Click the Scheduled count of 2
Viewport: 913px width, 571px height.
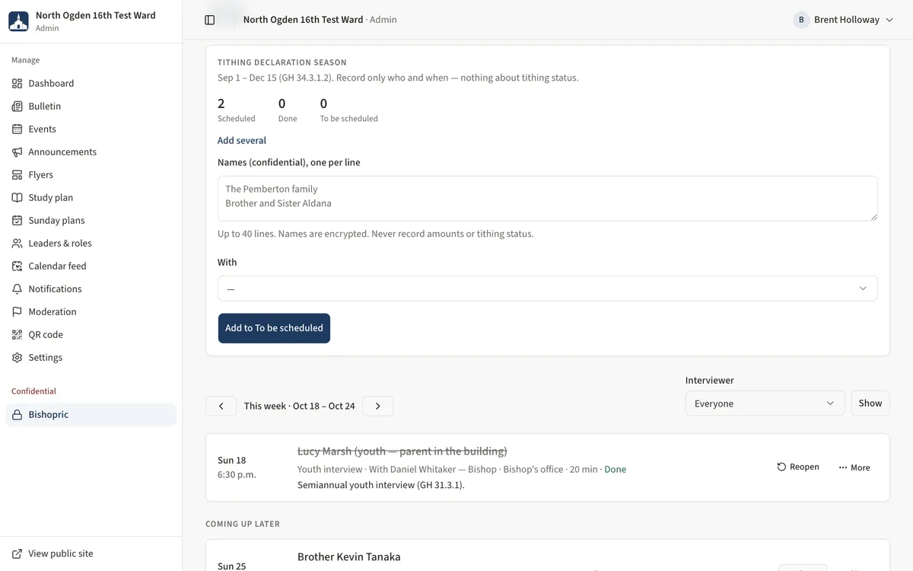click(x=221, y=104)
